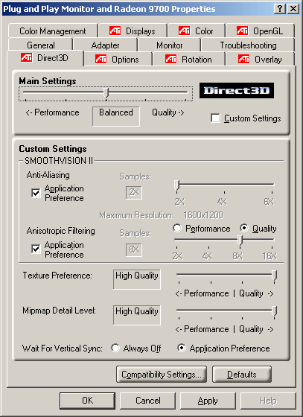303x417 pixels.
Task: Click the ATI icon on Overlay tab
Action: pyautogui.click(x=243, y=59)
